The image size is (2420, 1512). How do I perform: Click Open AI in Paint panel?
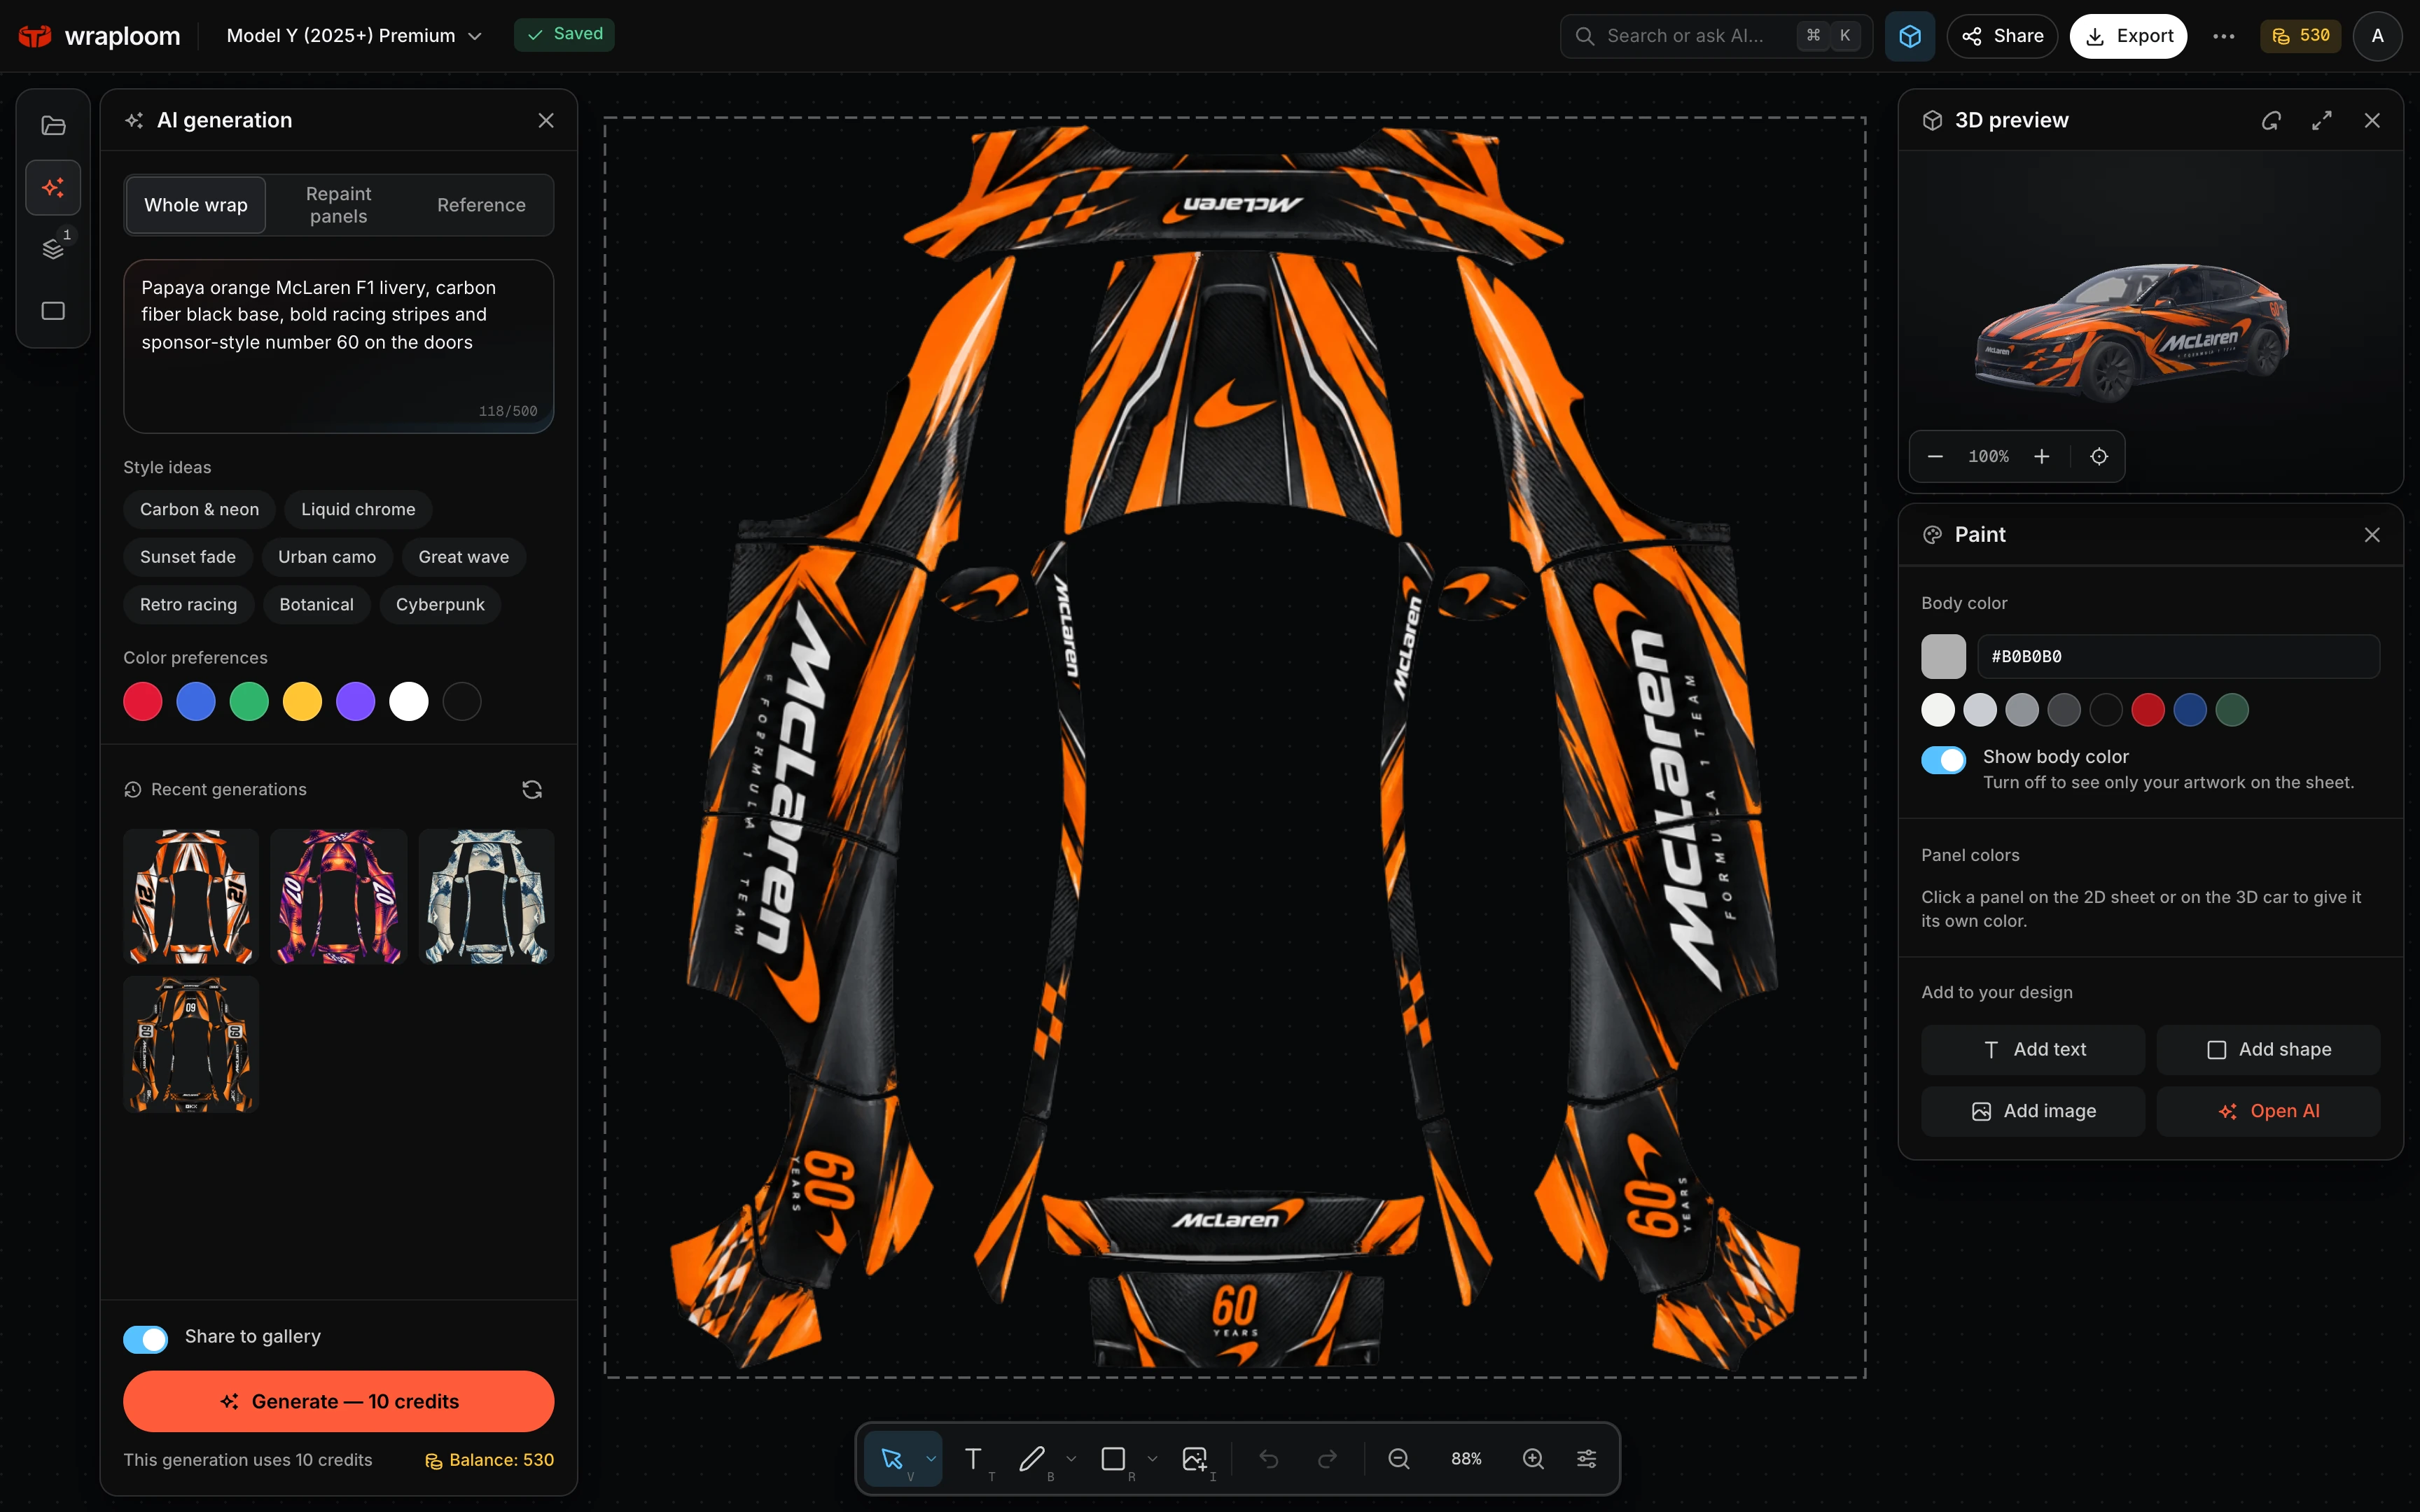tap(2268, 1112)
